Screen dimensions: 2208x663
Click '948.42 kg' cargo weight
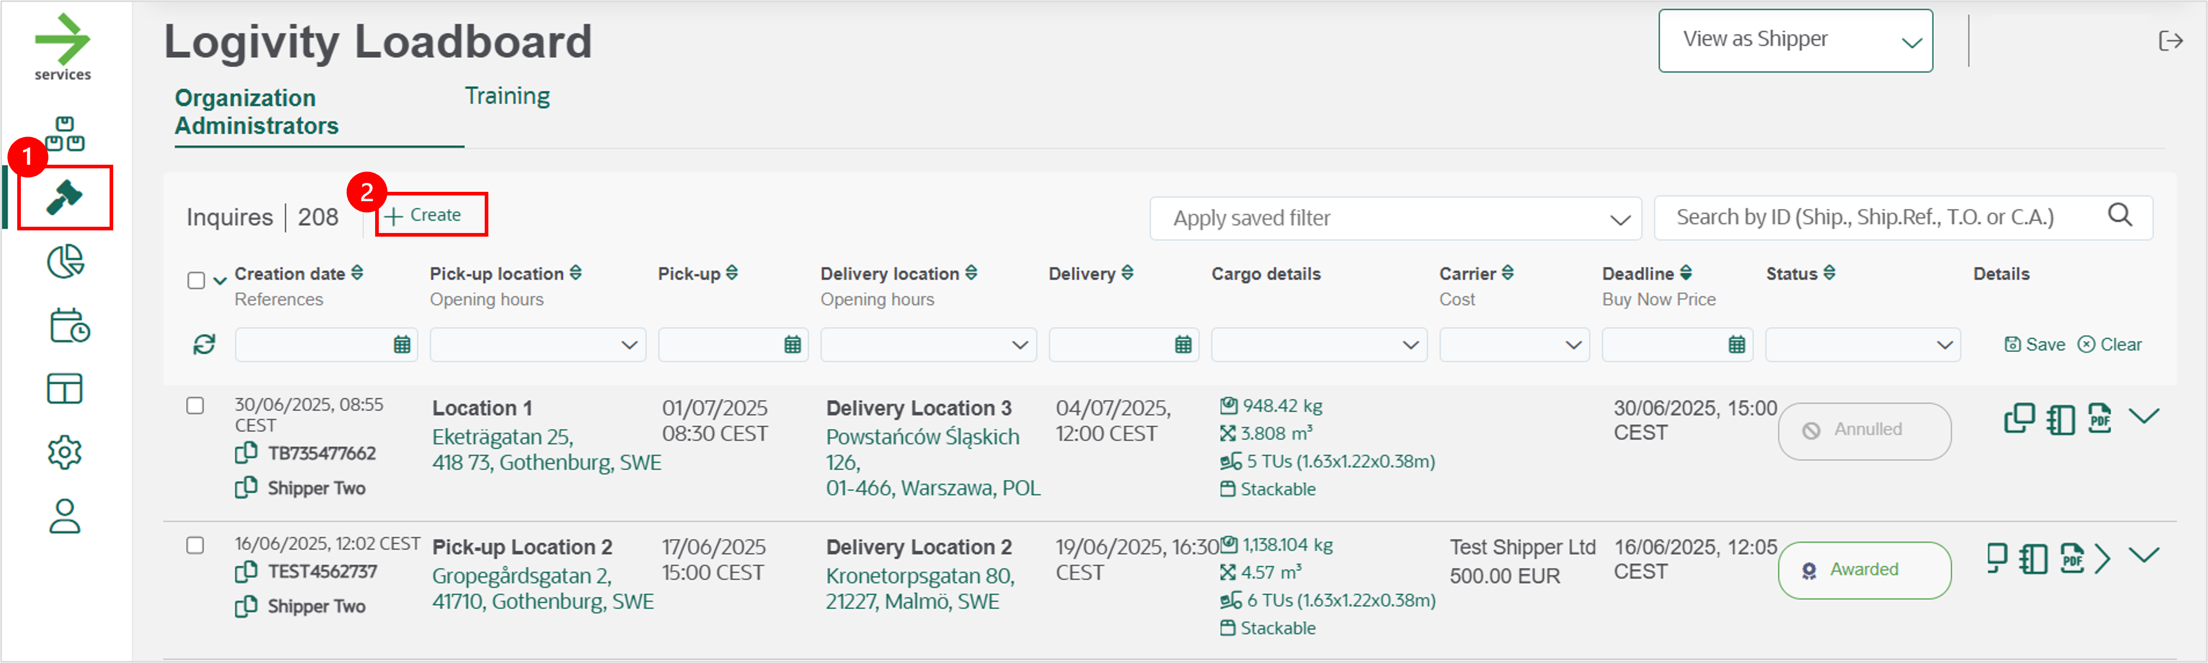click(1282, 406)
